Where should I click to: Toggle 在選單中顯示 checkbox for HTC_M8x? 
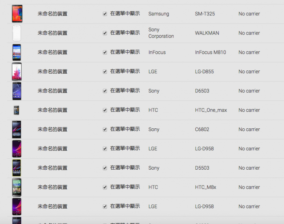click(105, 187)
